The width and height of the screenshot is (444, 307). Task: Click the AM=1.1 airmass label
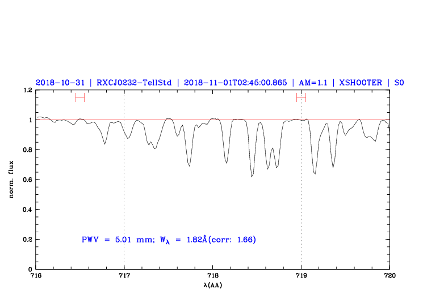point(314,82)
